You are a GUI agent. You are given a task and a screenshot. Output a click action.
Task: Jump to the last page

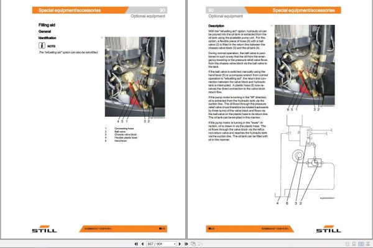tap(186, 244)
